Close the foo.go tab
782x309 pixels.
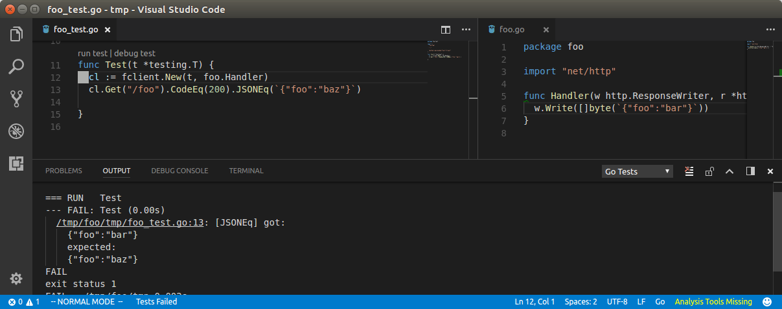546,30
